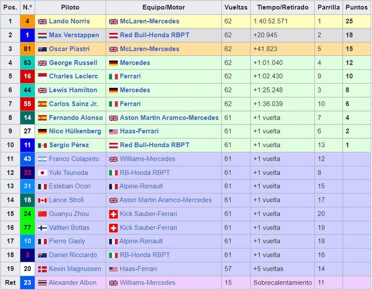The image size is (372, 290).
Task: Click the Equipo/Motor column header
Action: click(164, 8)
